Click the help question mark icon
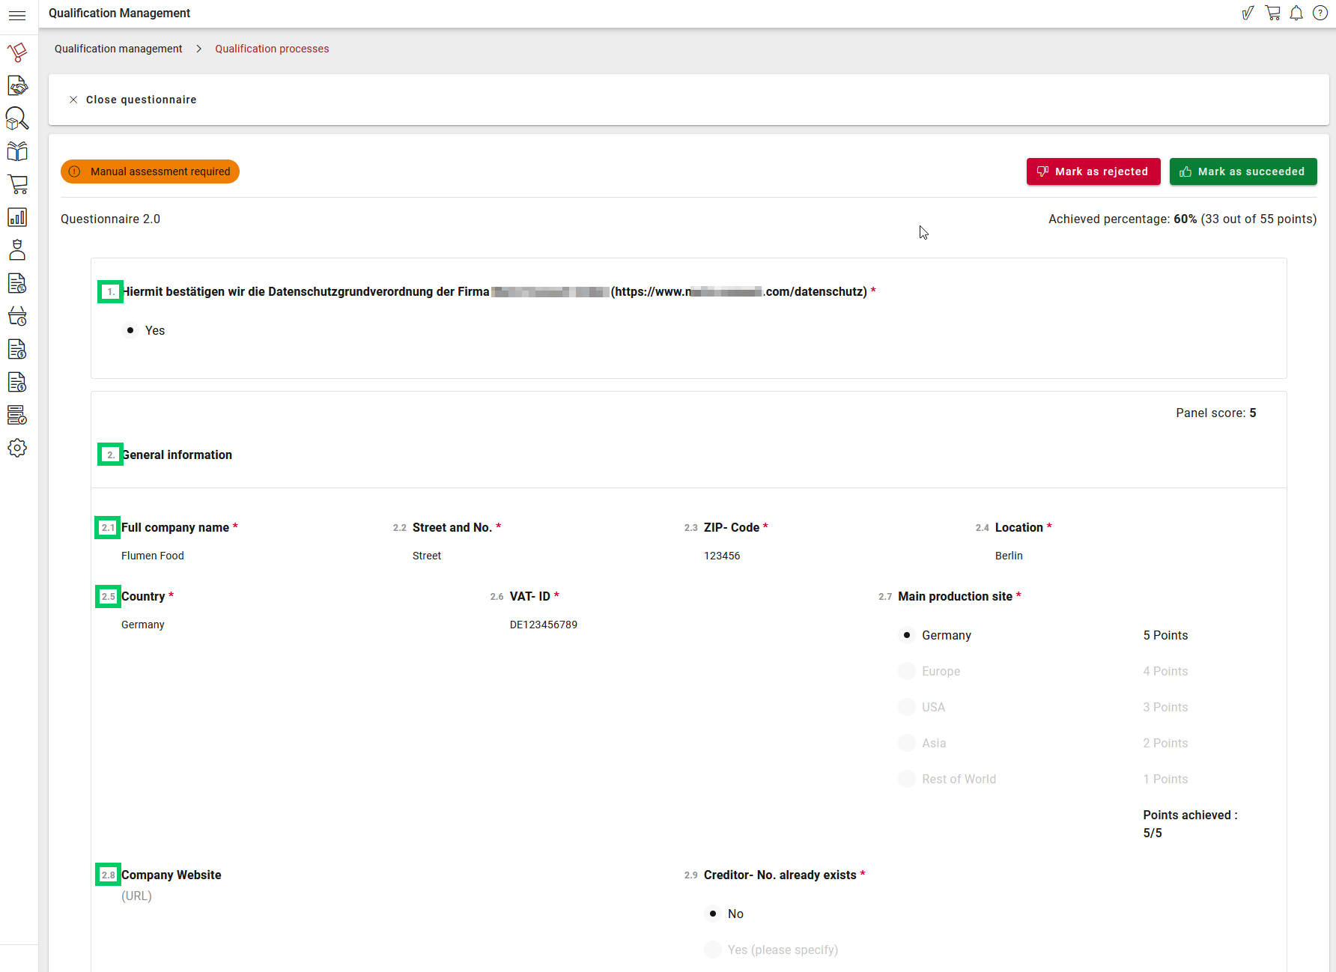 coord(1320,13)
